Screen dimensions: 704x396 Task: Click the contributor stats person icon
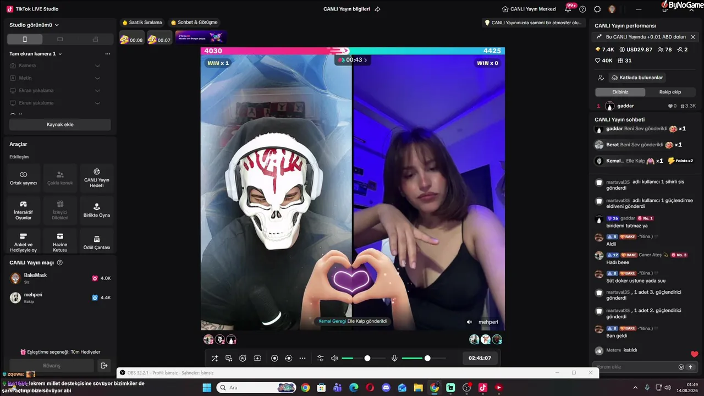tap(601, 78)
